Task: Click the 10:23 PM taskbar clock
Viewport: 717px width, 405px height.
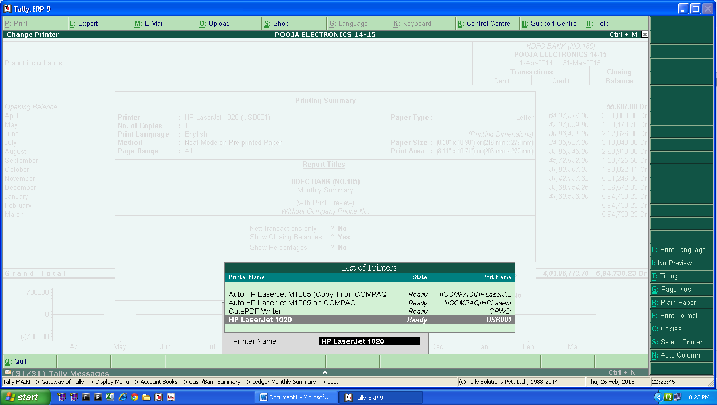Action: click(697, 398)
